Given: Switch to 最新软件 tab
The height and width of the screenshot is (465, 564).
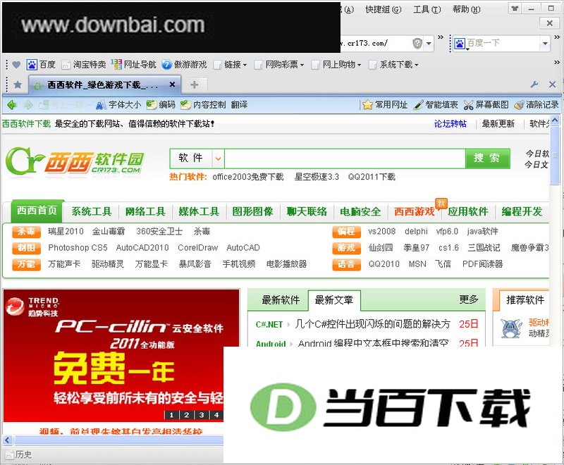Looking at the screenshot, I should pyautogui.click(x=281, y=300).
